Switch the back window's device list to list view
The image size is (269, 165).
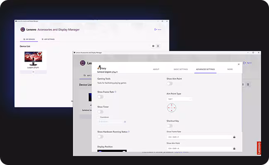click(x=158, y=46)
